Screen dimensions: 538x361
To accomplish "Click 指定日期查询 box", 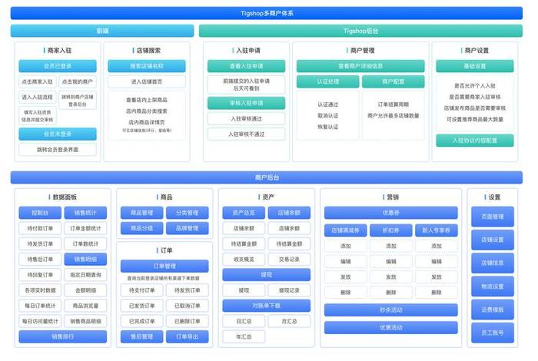I will coord(85,275).
